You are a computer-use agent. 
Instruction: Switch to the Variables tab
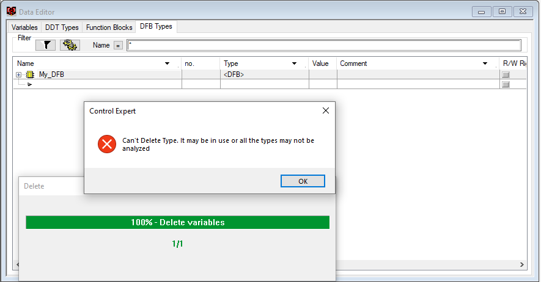coord(24,27)
